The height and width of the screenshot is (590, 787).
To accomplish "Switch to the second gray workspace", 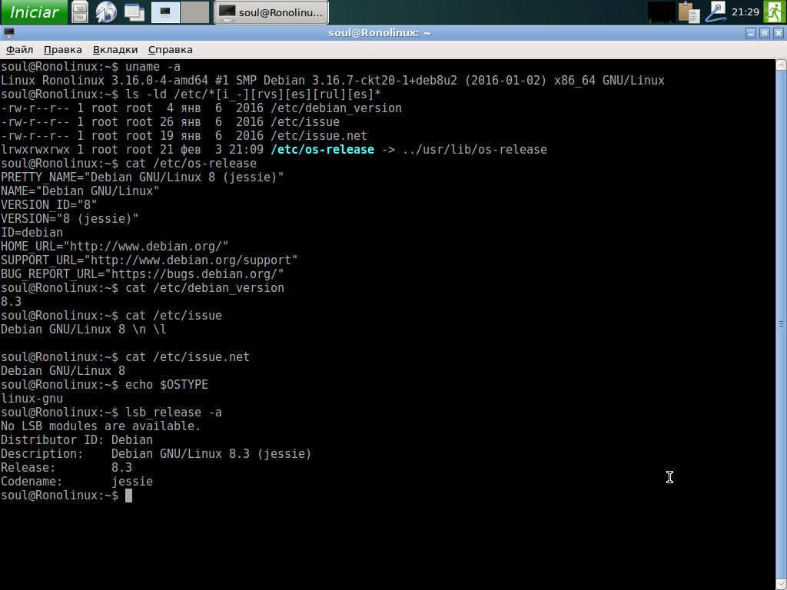I will [x=194, y=12].
